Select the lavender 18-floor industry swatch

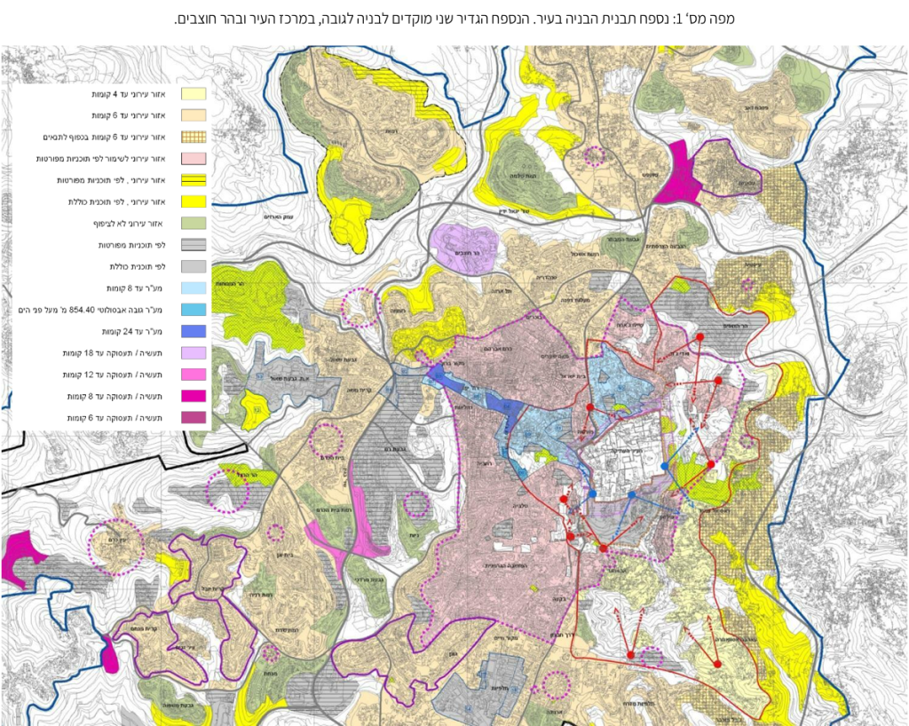194,352
